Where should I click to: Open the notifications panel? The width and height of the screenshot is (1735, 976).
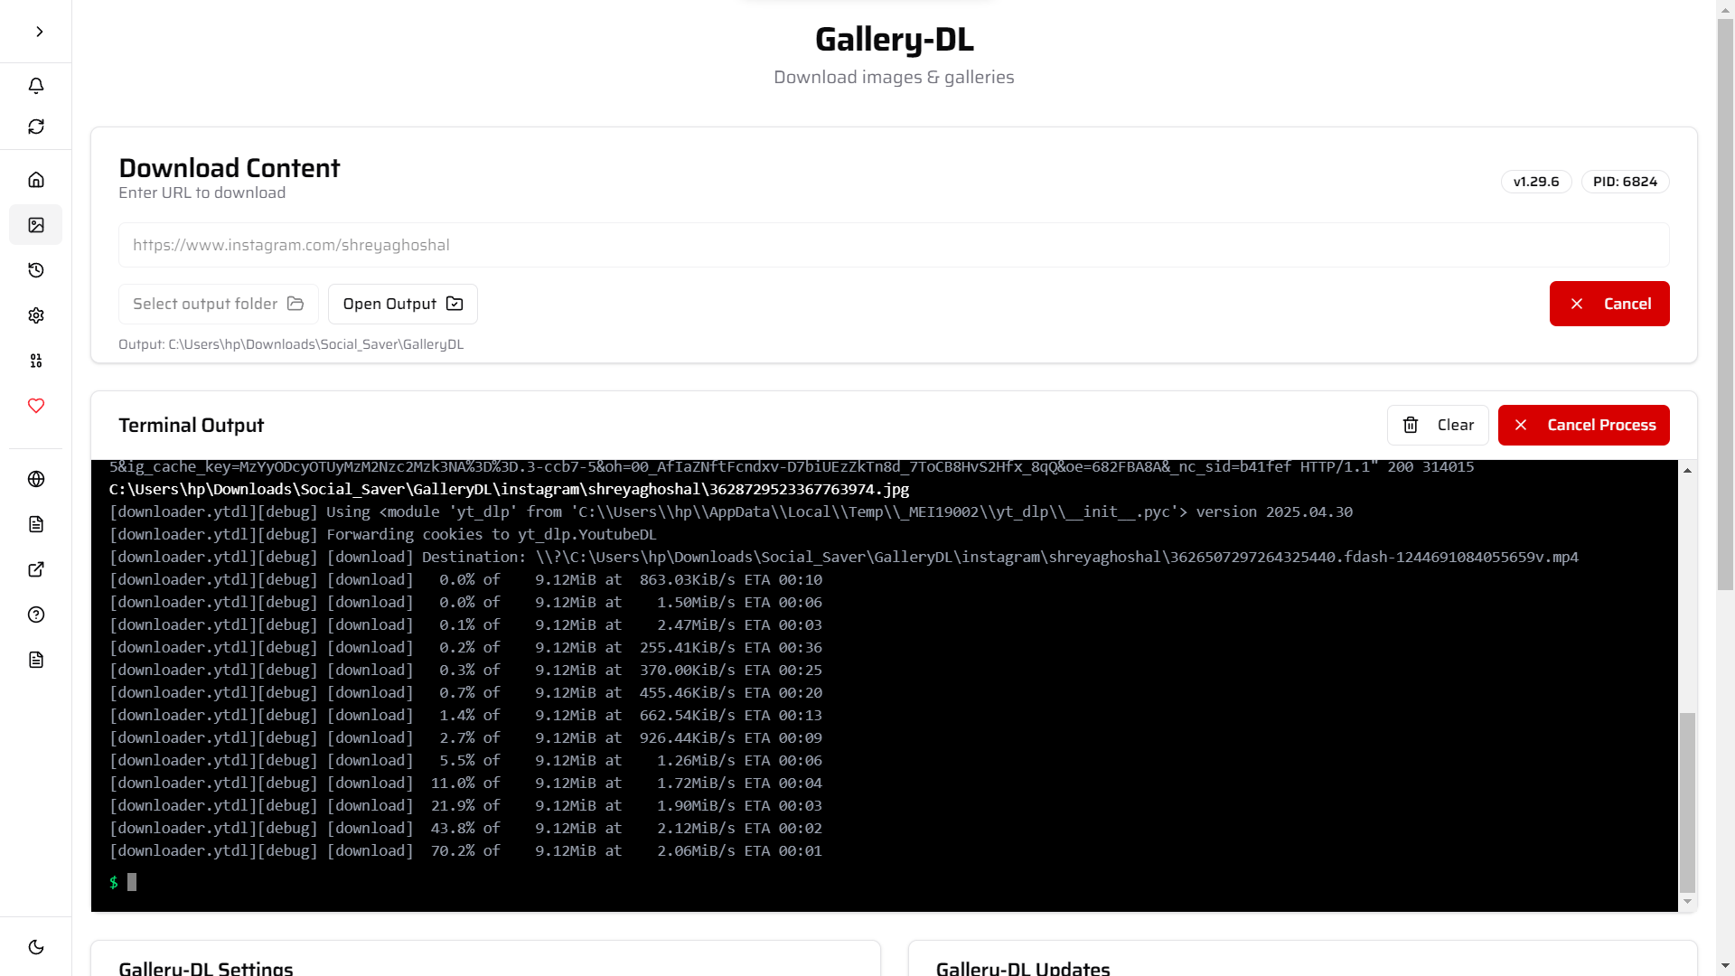[36, 85]
